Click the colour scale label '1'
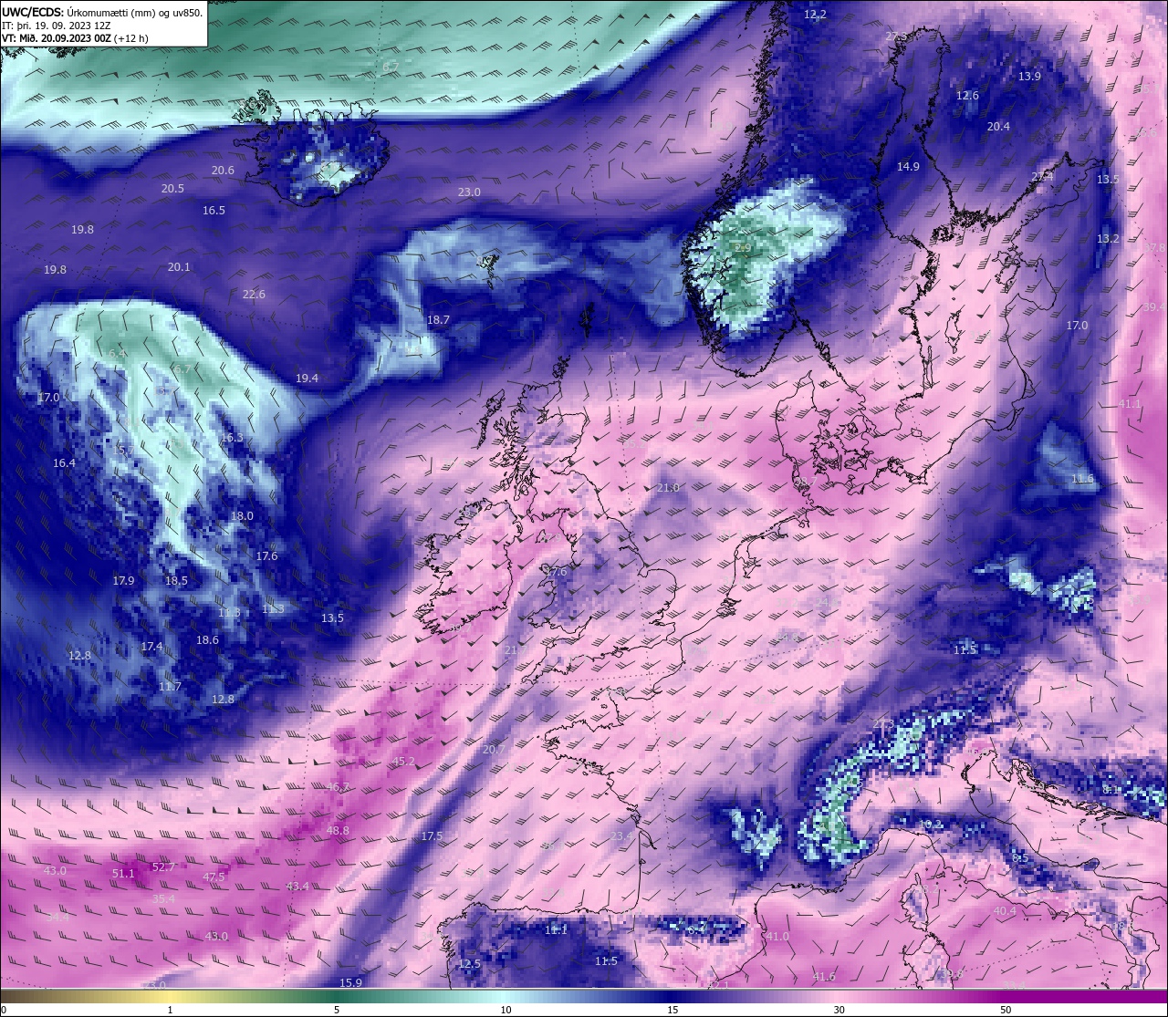This screenshot has height=1017, width=1168. coord(171,1010)
